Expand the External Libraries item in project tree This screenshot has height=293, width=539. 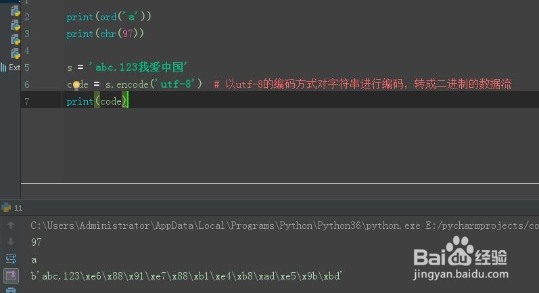10,68
